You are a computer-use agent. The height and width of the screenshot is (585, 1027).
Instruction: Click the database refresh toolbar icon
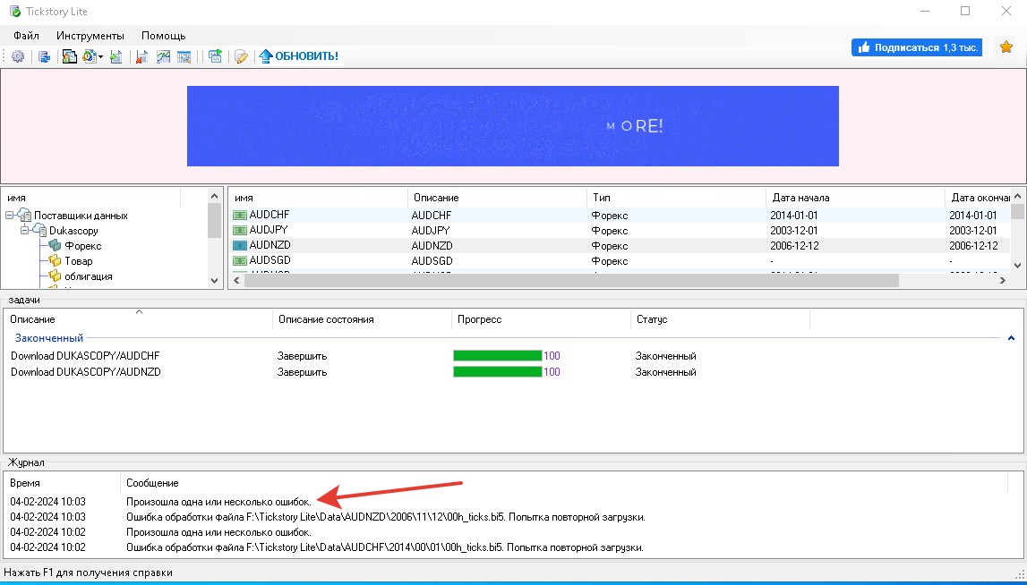pyautogui.click(x=45, y=57)
